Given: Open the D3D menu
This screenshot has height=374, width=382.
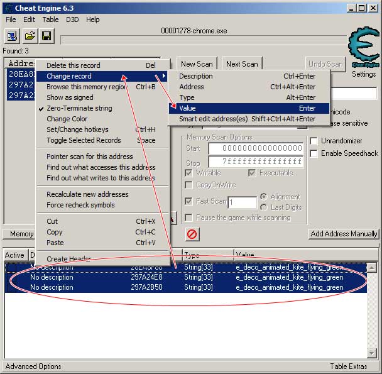Looking at the screenshot, I should [x=72, y=19].
